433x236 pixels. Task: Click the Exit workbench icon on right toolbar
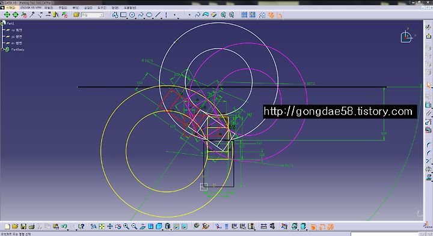click(428, 36)
